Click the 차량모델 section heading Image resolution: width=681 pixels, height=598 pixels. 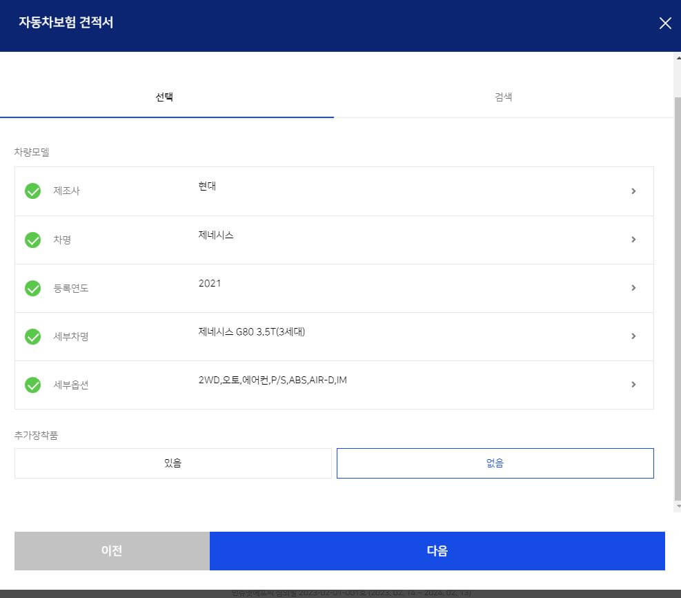[x=32, y=152]
